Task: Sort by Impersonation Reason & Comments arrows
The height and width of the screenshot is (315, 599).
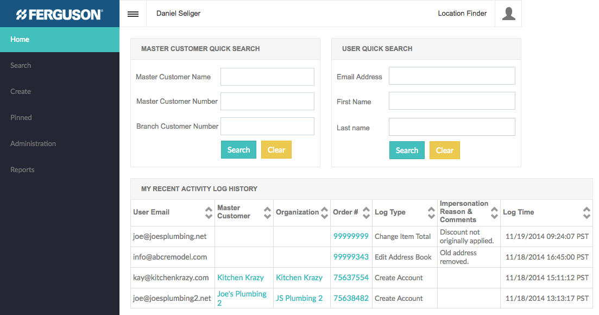Action: (494, 212)
